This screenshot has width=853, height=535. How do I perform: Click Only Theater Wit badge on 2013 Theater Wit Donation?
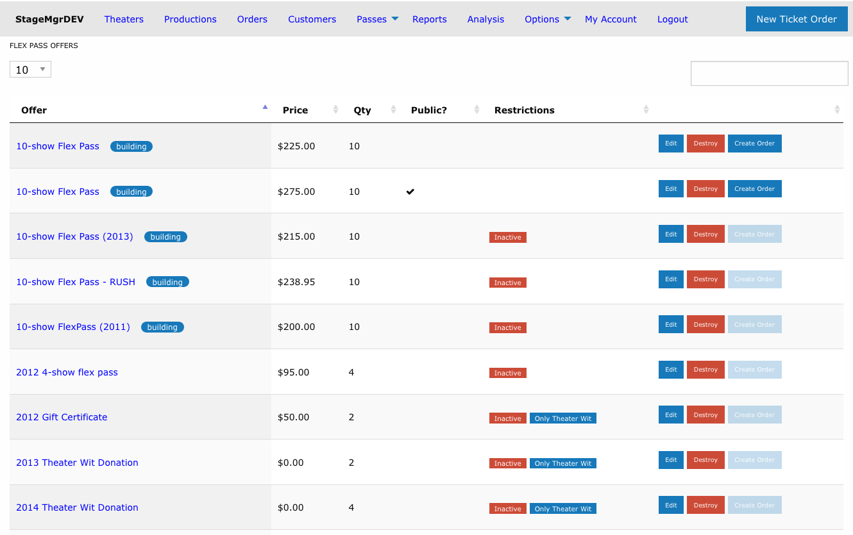tap(563, 463)
